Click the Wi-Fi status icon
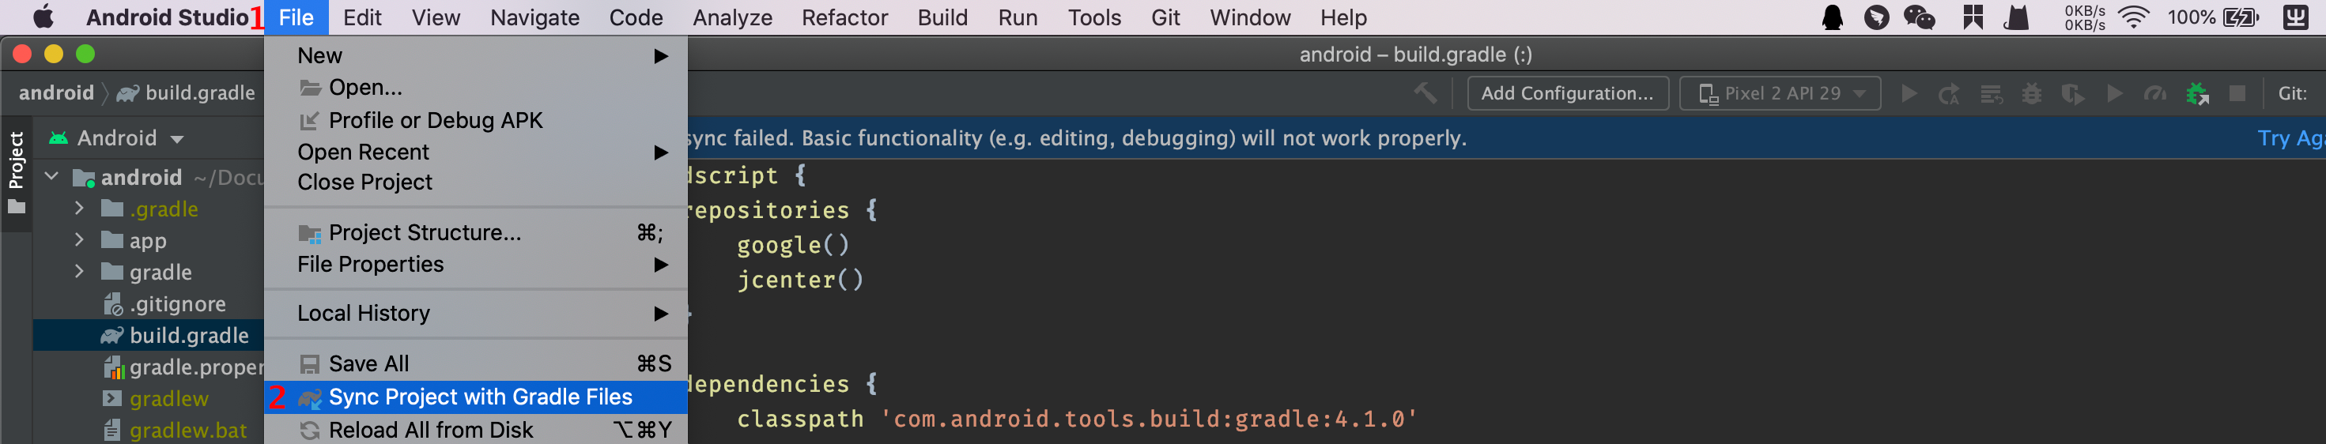Viewport: 2326px width, 444px height. coord(2134,17)
